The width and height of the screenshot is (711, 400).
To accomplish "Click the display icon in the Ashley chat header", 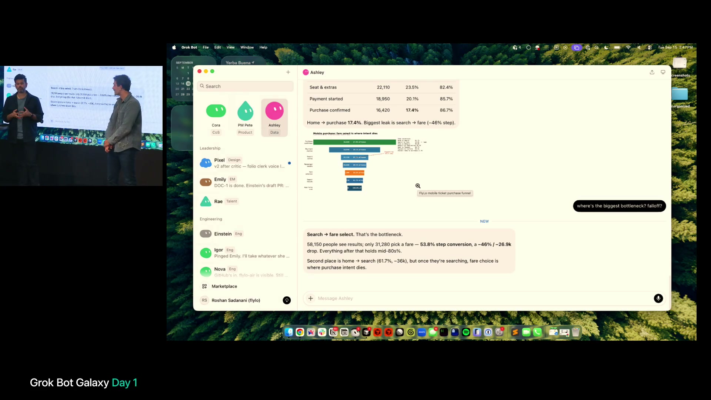I will point(663,72).
